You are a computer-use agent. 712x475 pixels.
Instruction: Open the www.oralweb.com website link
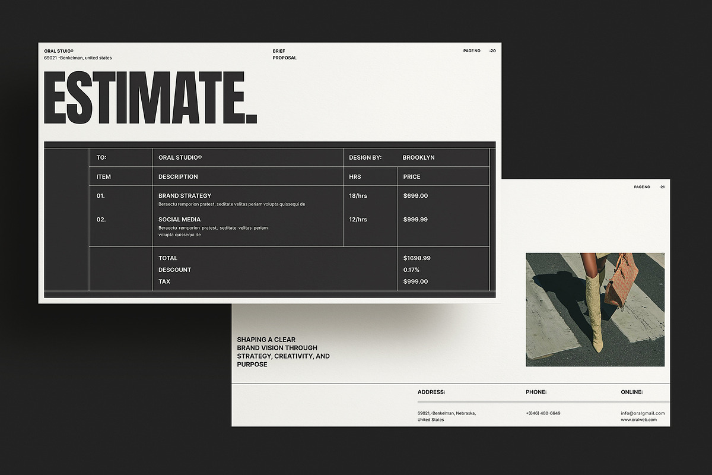point(639,420)
